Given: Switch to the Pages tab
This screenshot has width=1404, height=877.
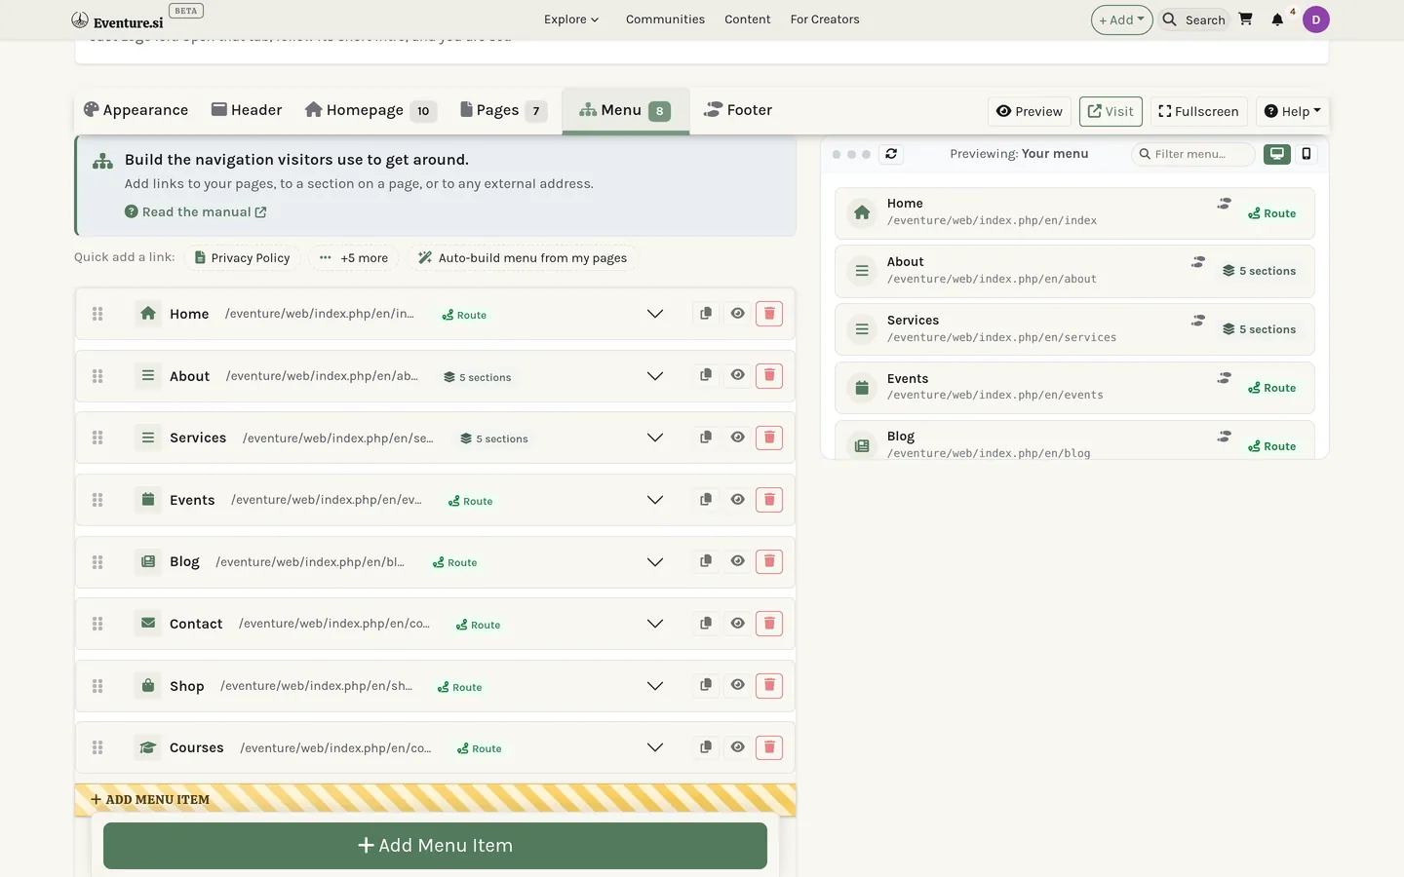Looking at the screenshot, I should point(503,110).
